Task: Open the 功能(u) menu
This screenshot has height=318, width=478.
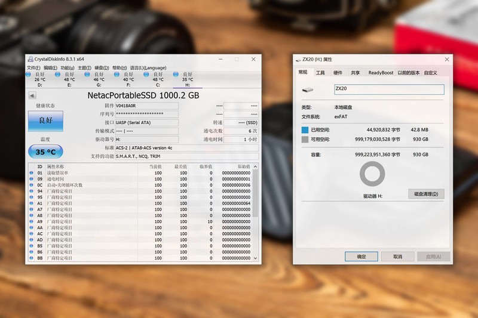Action: tap(67, 67)
